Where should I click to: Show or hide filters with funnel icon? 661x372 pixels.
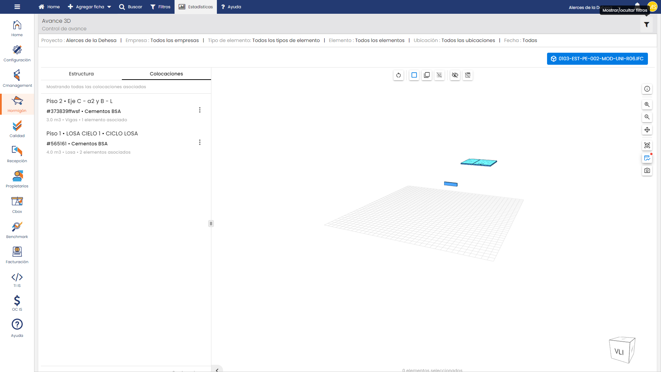point(646,25)
